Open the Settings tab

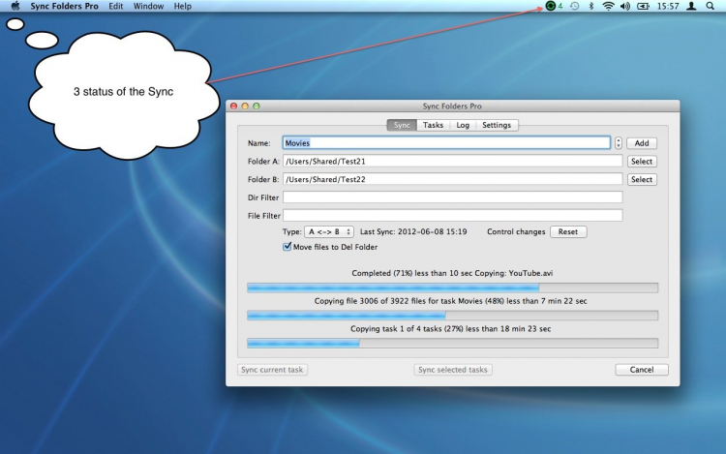pyautogui.click(x=497, y=125)
